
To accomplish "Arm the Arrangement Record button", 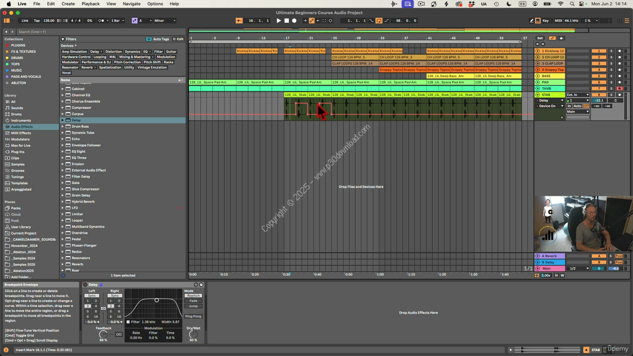I will tap(294, 21).
